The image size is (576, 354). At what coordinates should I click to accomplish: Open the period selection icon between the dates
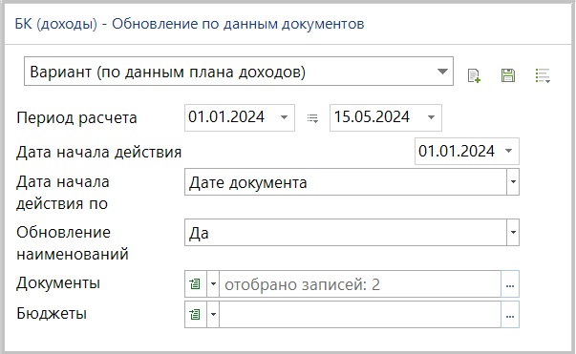(x=312, y=118)
